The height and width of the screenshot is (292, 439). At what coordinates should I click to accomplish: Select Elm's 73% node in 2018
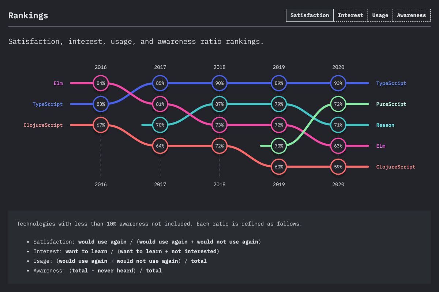(x=219, y=125)
